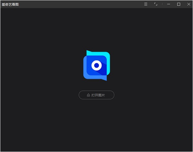Click the vertical divider before minimize button

[162, 4]
